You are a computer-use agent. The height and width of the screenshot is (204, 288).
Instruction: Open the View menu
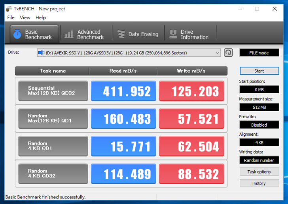(x=25, y=17)
